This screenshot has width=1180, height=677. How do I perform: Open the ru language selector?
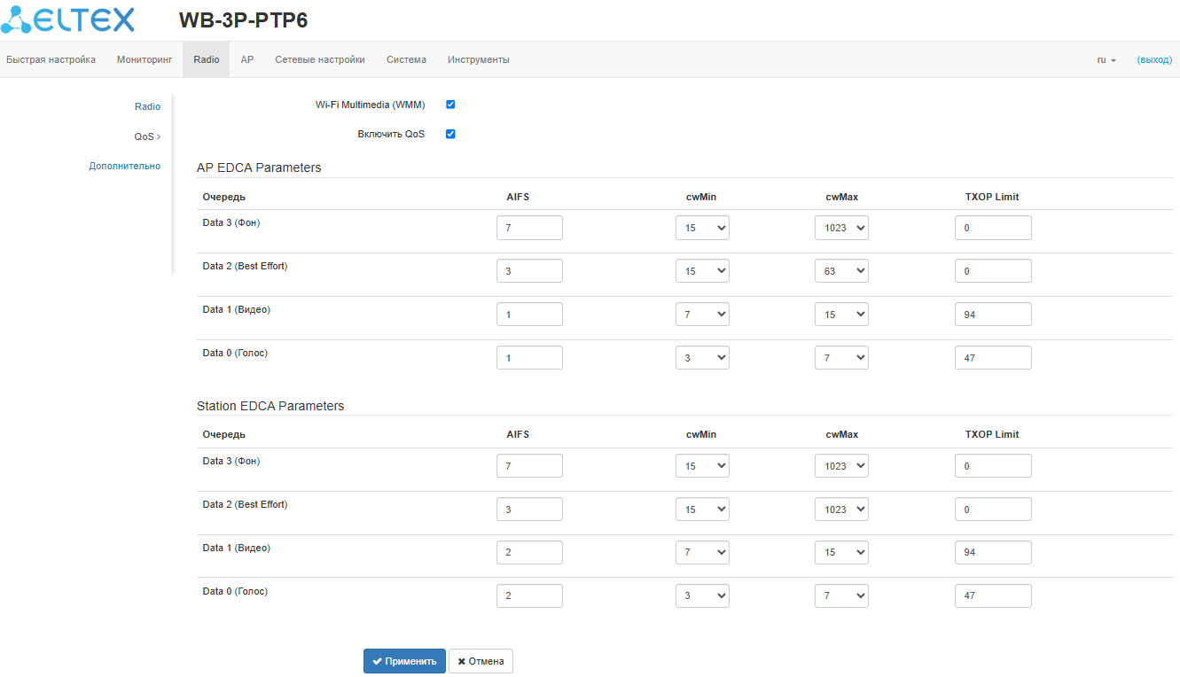coord(1106,60)
